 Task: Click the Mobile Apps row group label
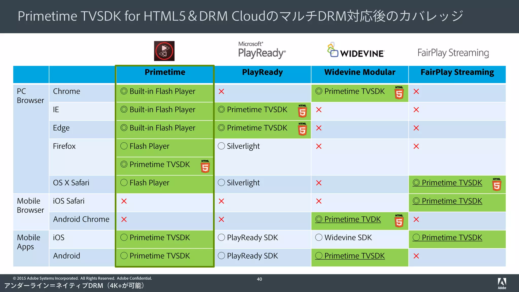pyautogui.click(x=28, y=242)
